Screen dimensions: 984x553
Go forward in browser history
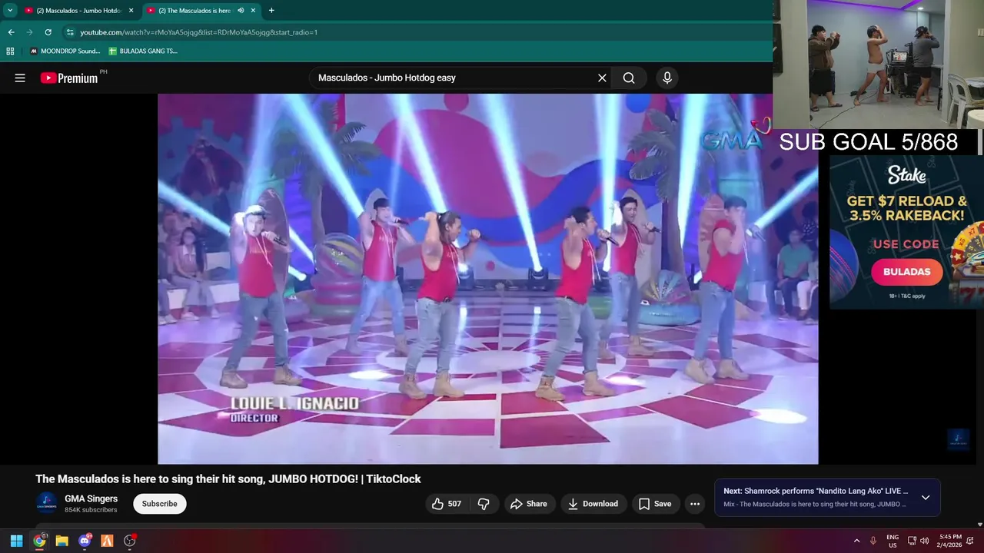point(29,32)
